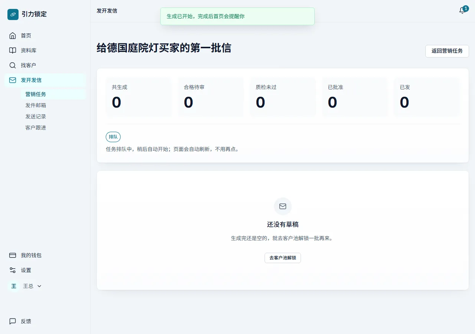Open 找客户 label from the sidebar
This screenshot has height=334, width=475.
pyautogui.click(x=29, y=65)
